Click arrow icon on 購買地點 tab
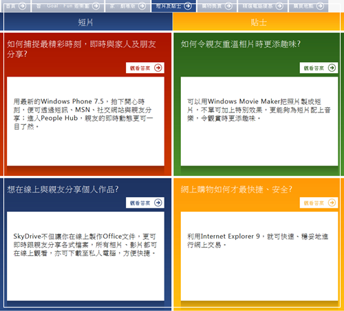 tap(320, 6)
